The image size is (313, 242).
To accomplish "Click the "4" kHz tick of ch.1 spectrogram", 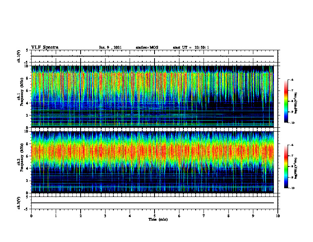I will [x=28, y=103].
